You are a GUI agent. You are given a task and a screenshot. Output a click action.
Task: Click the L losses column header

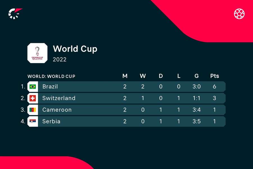[179, 76]
